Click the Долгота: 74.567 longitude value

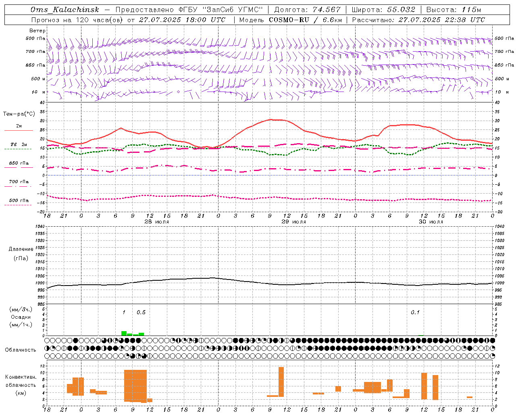tap(308, 10)
